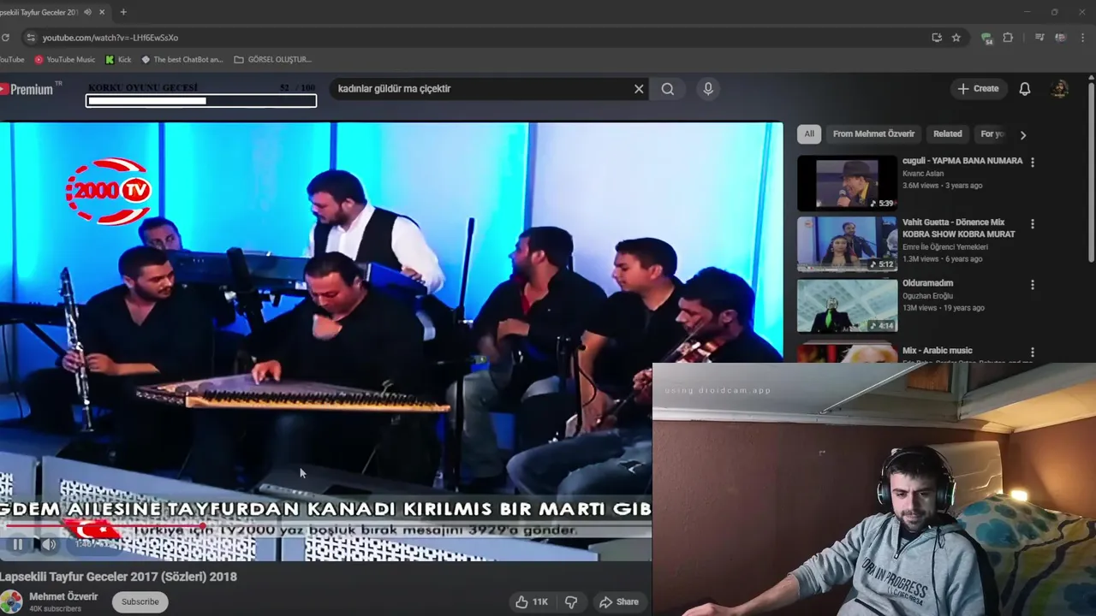
Task: Click the install app icon in address bar
Action: pyautogui.click(x=937, y=38)
